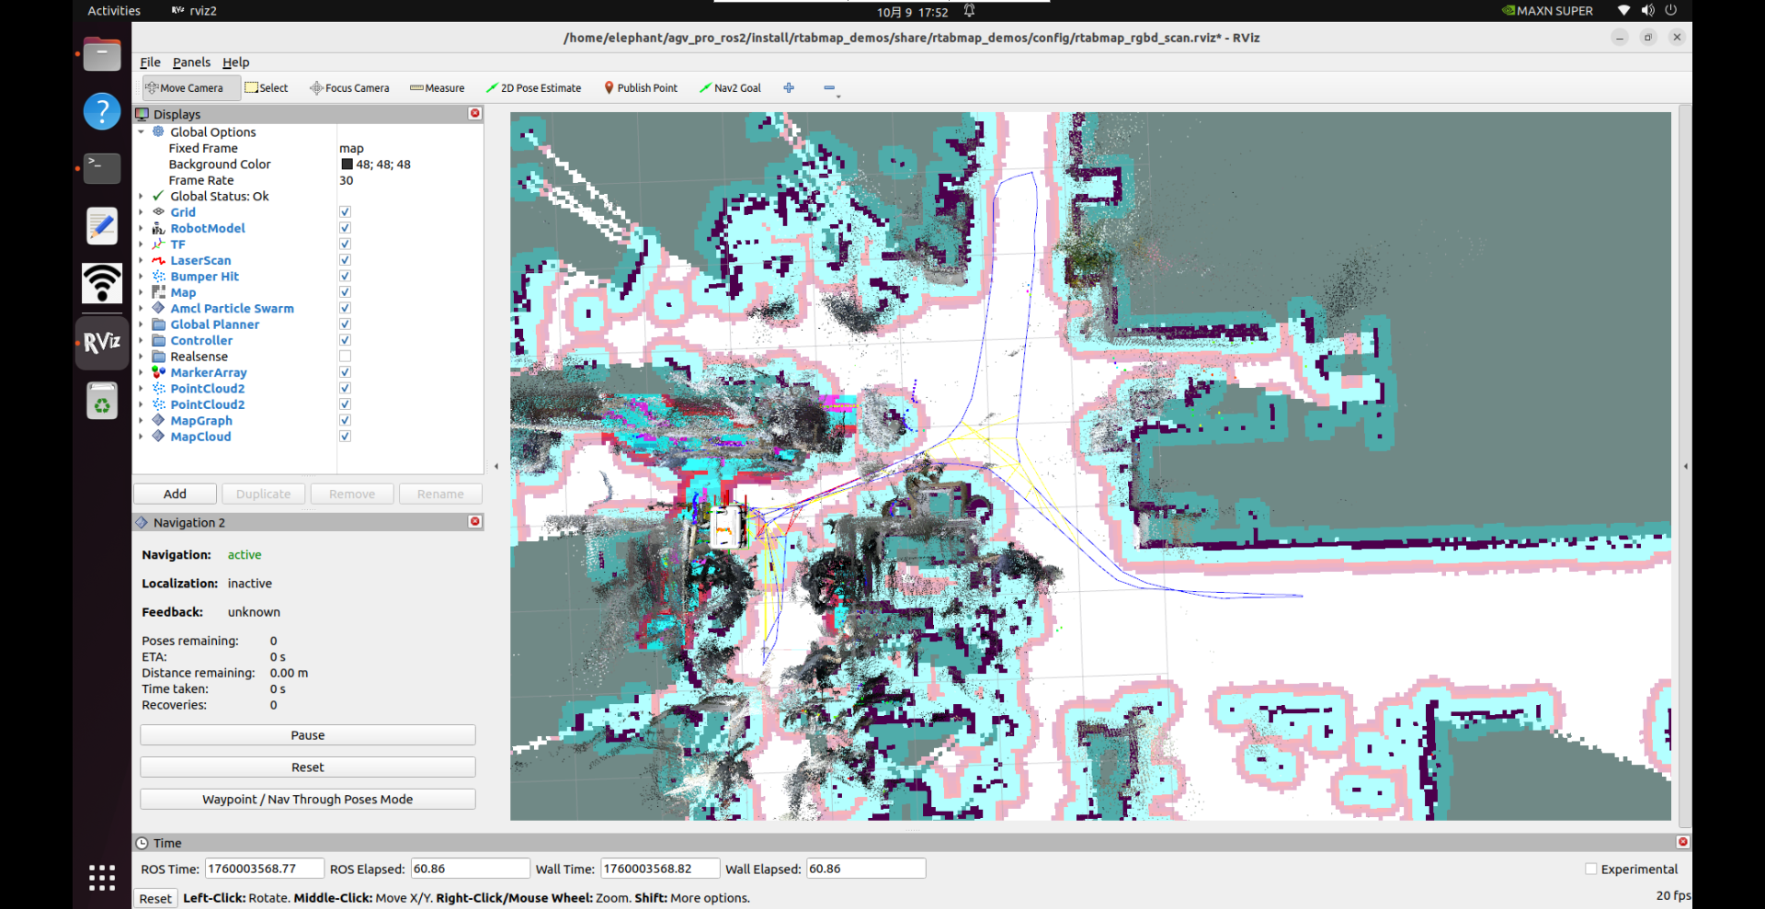This screenshot has height=909, width=1765.
Task: Open the Terminal from the dock
Action: click(102, 168)
